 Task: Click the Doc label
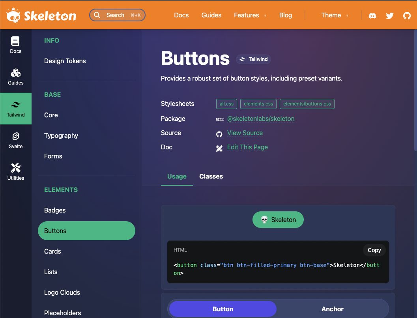tap(166, 147)
